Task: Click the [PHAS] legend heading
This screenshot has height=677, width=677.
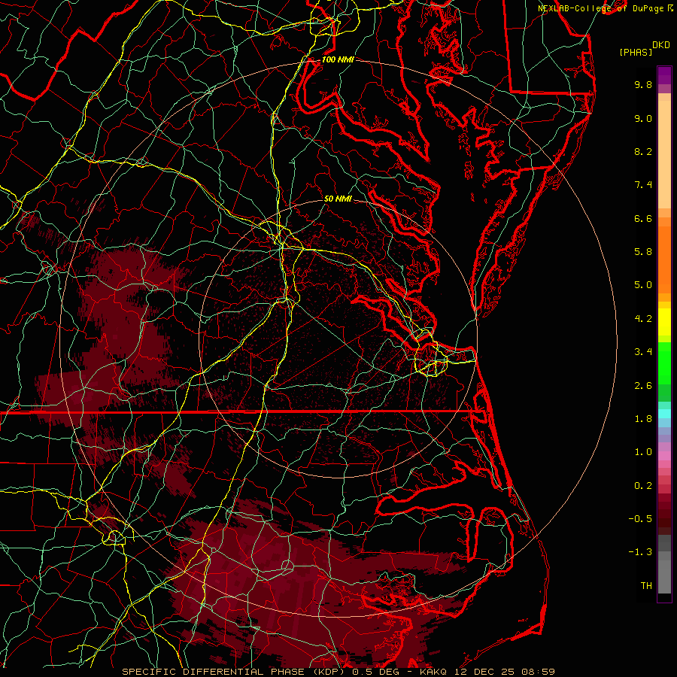Action: click(x=636, y=53)
